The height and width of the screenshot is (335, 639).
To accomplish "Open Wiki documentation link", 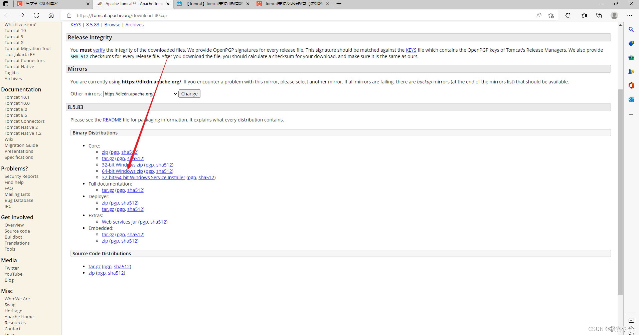I will click(9, 139).
